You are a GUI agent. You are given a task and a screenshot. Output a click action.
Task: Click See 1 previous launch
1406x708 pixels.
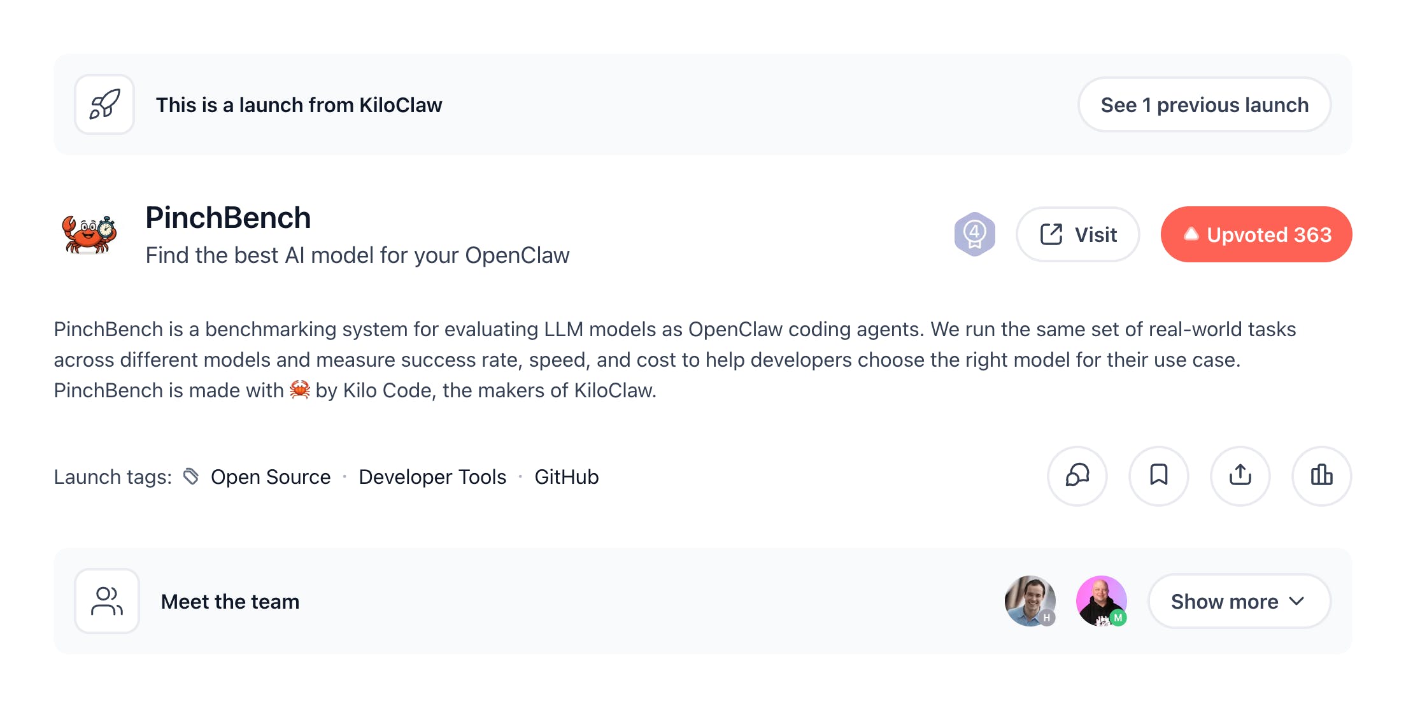pos(1204,105)
